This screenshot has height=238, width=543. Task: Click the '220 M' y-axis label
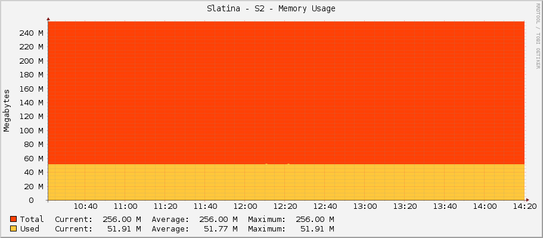32,47
